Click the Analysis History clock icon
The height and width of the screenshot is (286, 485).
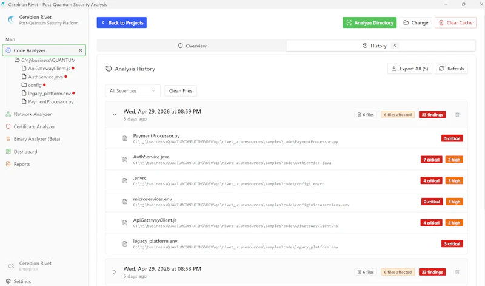109,69
